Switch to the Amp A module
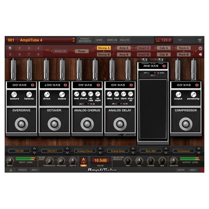209x209 pixels. (124, 48)
